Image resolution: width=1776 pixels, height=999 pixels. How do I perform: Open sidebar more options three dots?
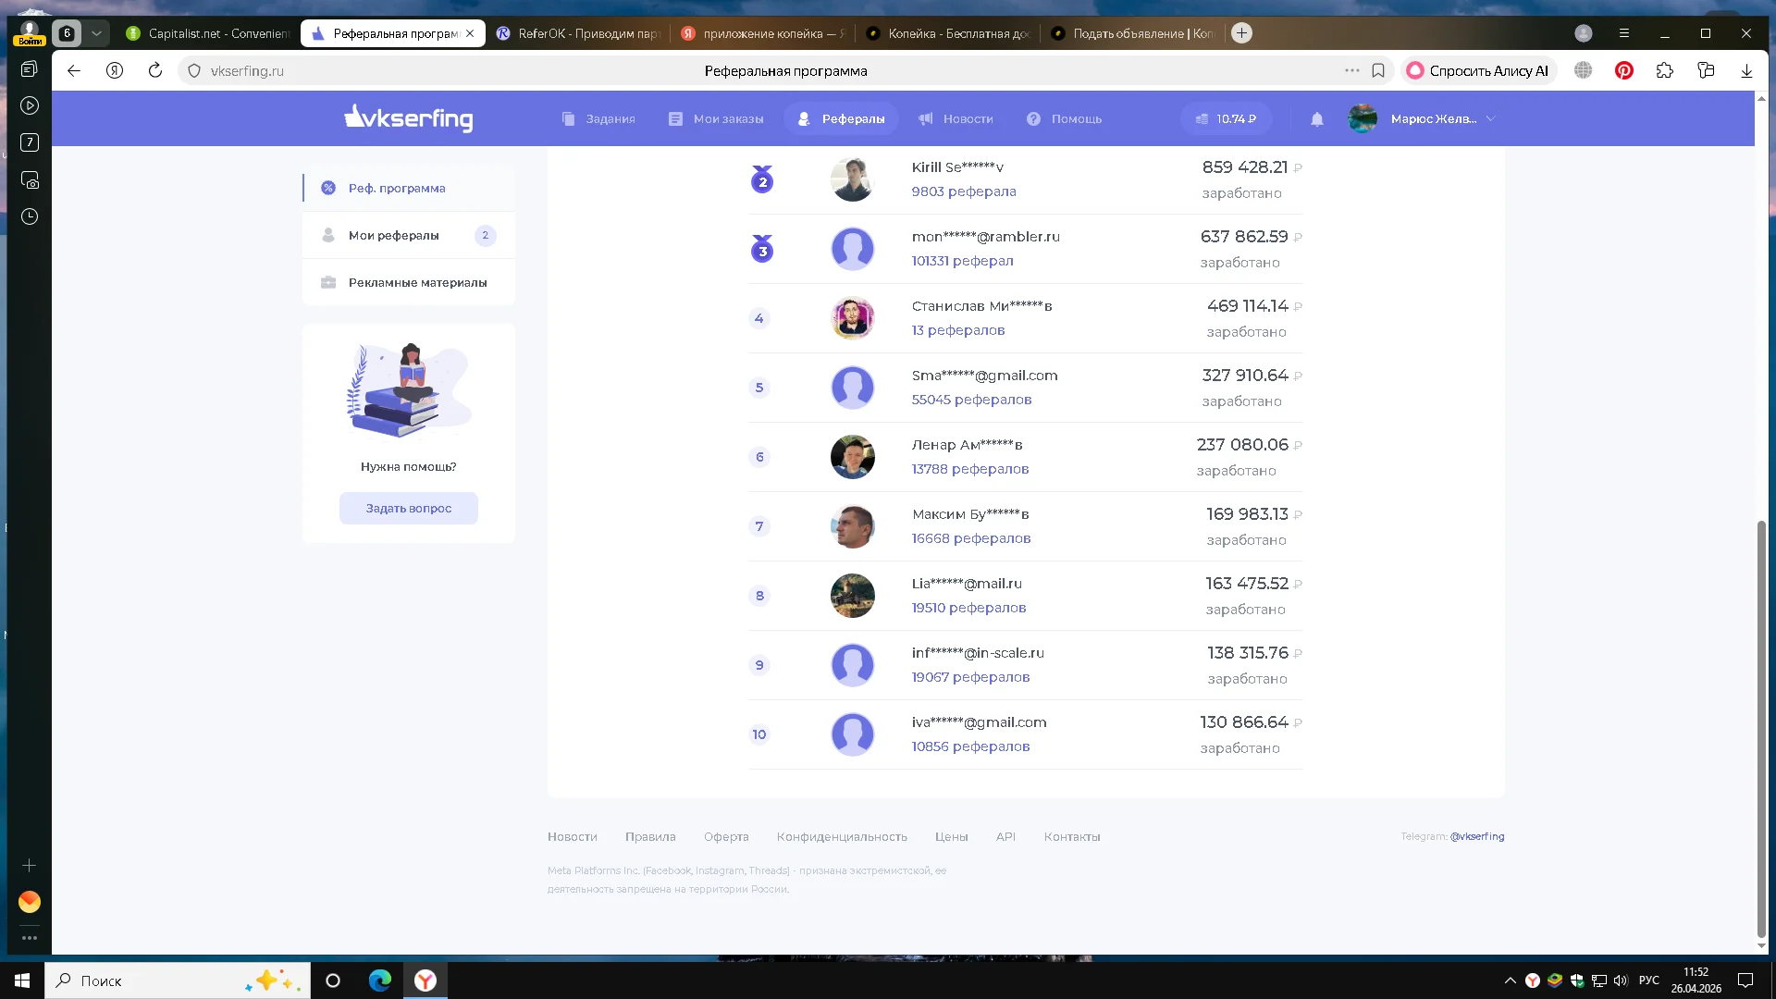point(30,938)
